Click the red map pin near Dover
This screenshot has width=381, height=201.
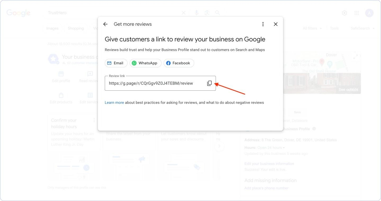[x=322, y=62]
